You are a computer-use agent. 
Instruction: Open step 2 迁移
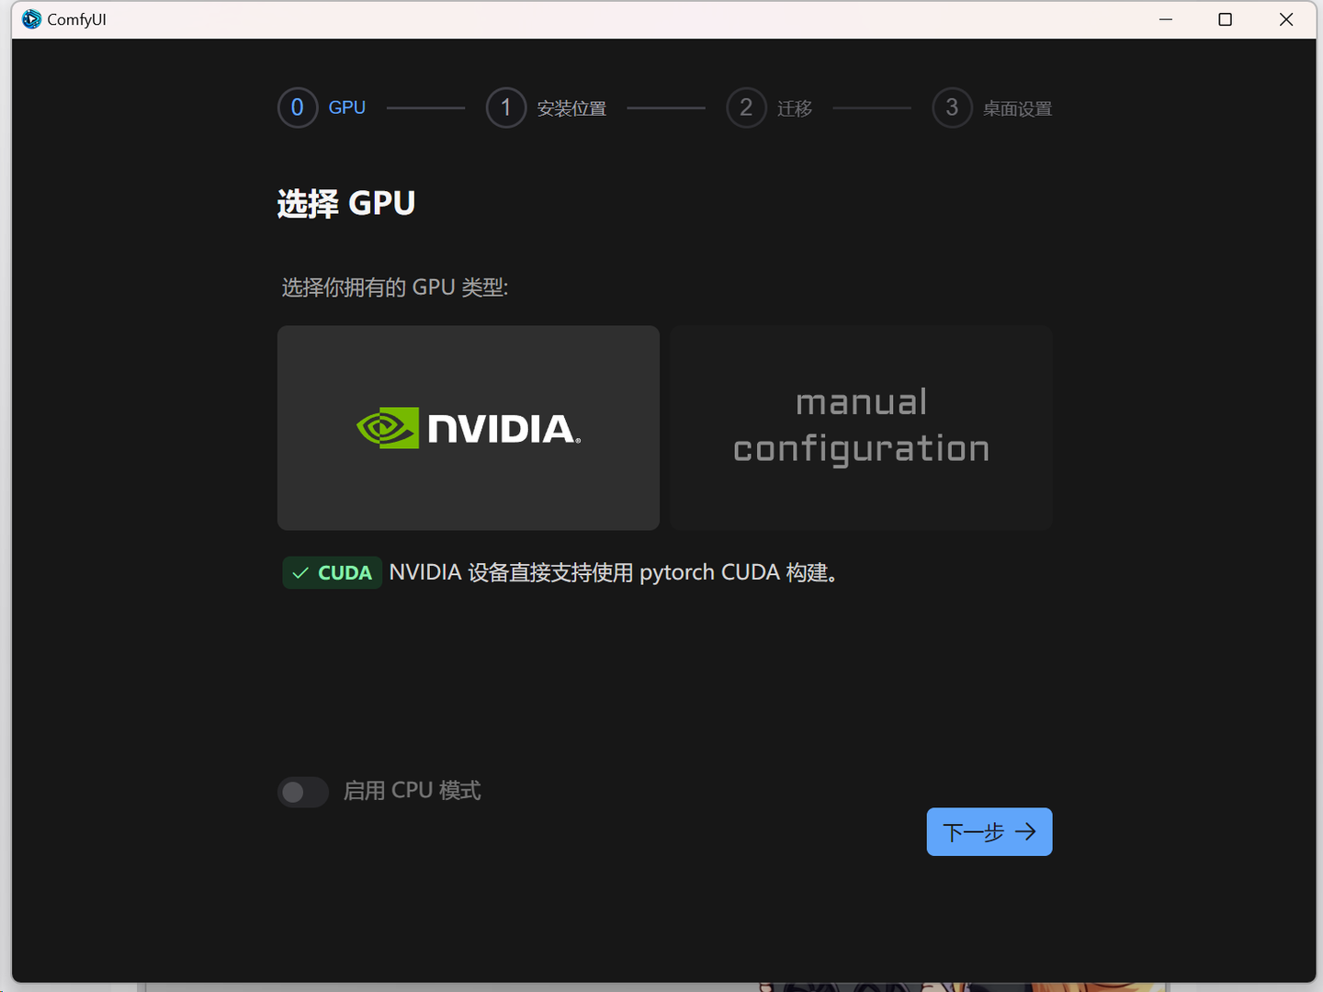coord(770,107)
